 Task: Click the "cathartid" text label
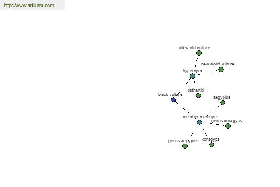click(196, 90)
